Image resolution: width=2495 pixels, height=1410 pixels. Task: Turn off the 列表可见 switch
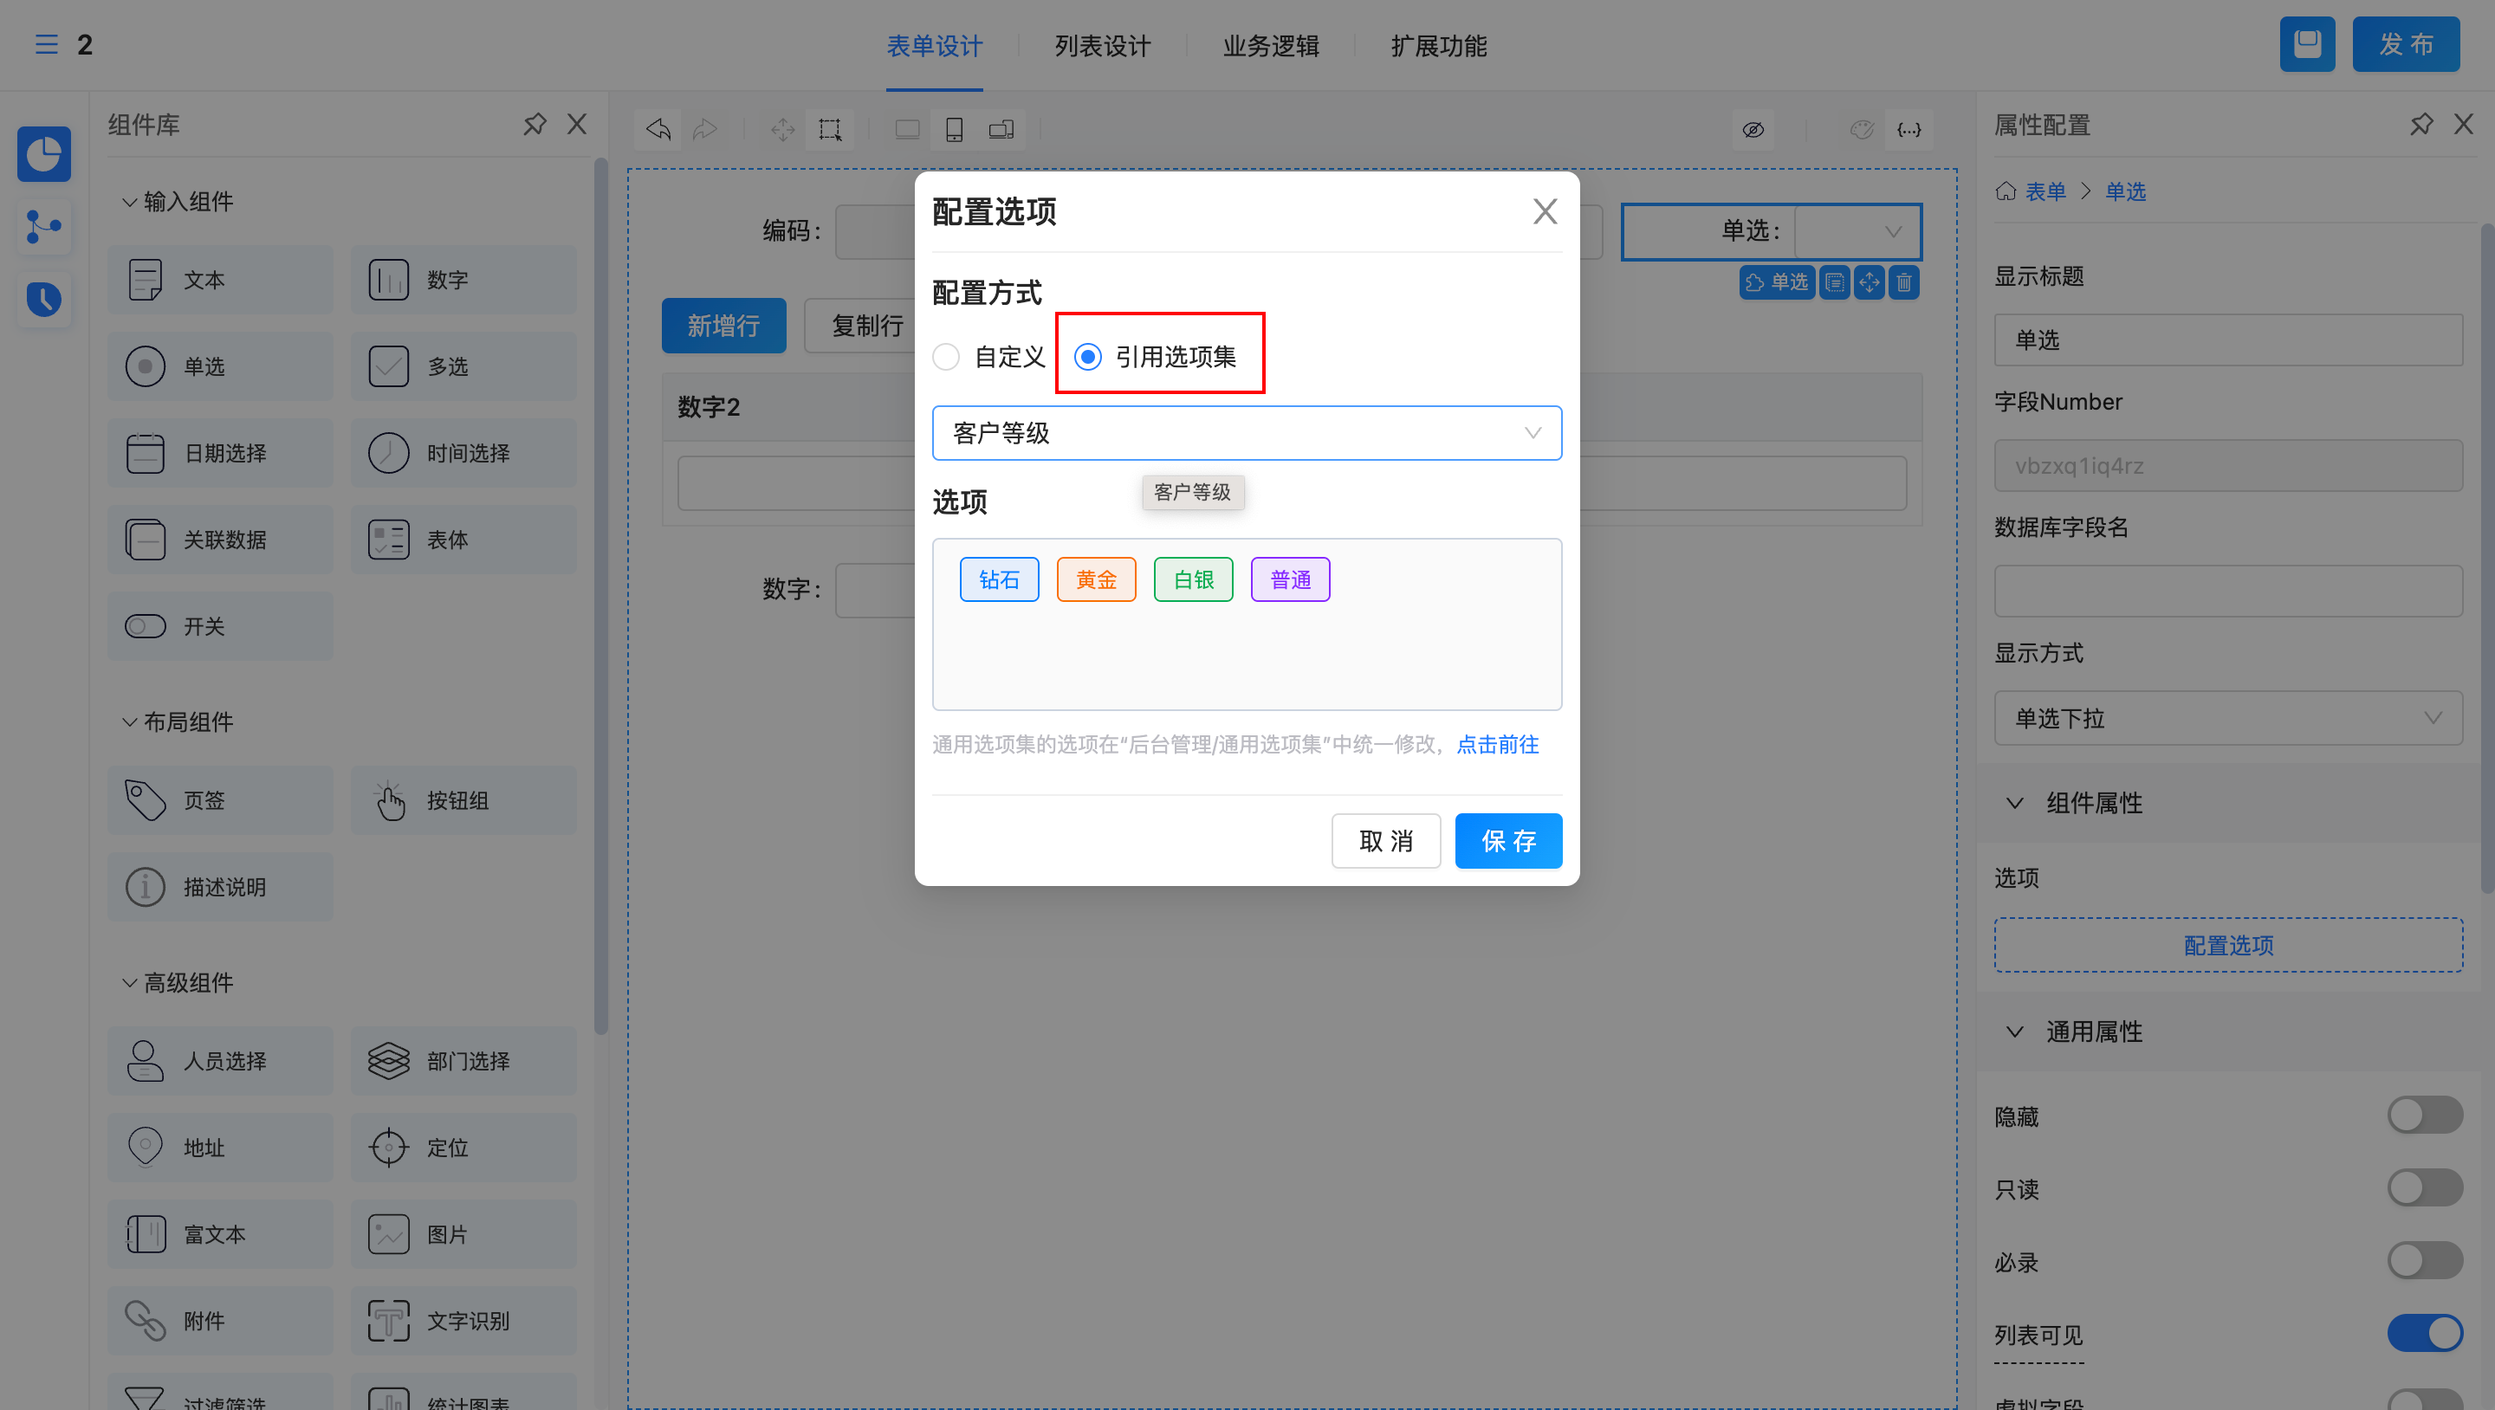point(2424,1333)
